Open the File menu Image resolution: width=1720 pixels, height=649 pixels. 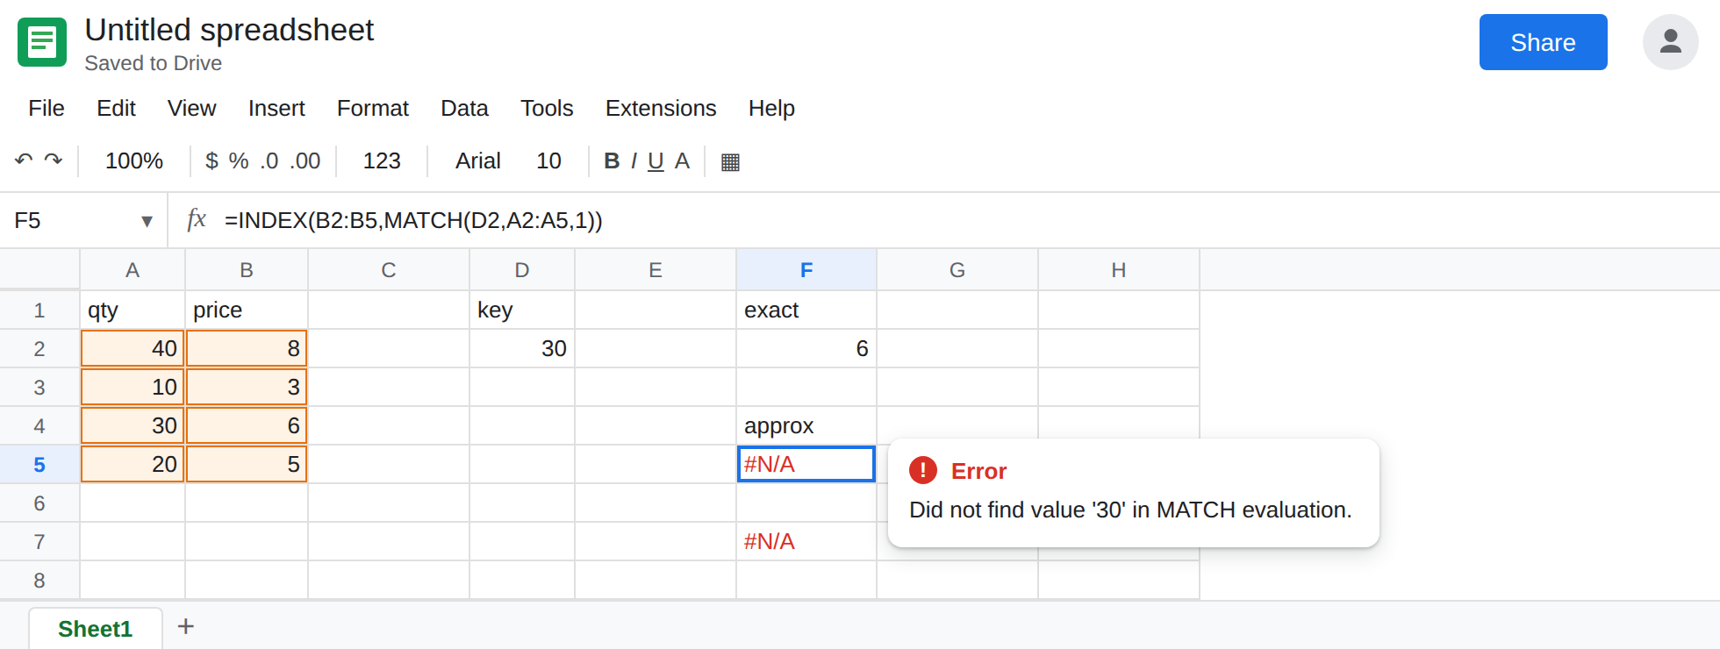47,108
